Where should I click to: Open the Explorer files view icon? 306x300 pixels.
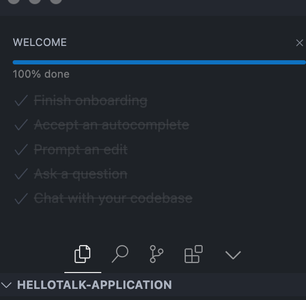coord(82,254)
